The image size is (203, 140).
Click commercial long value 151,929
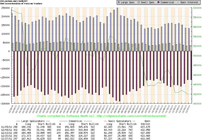(x=70, y=127)
